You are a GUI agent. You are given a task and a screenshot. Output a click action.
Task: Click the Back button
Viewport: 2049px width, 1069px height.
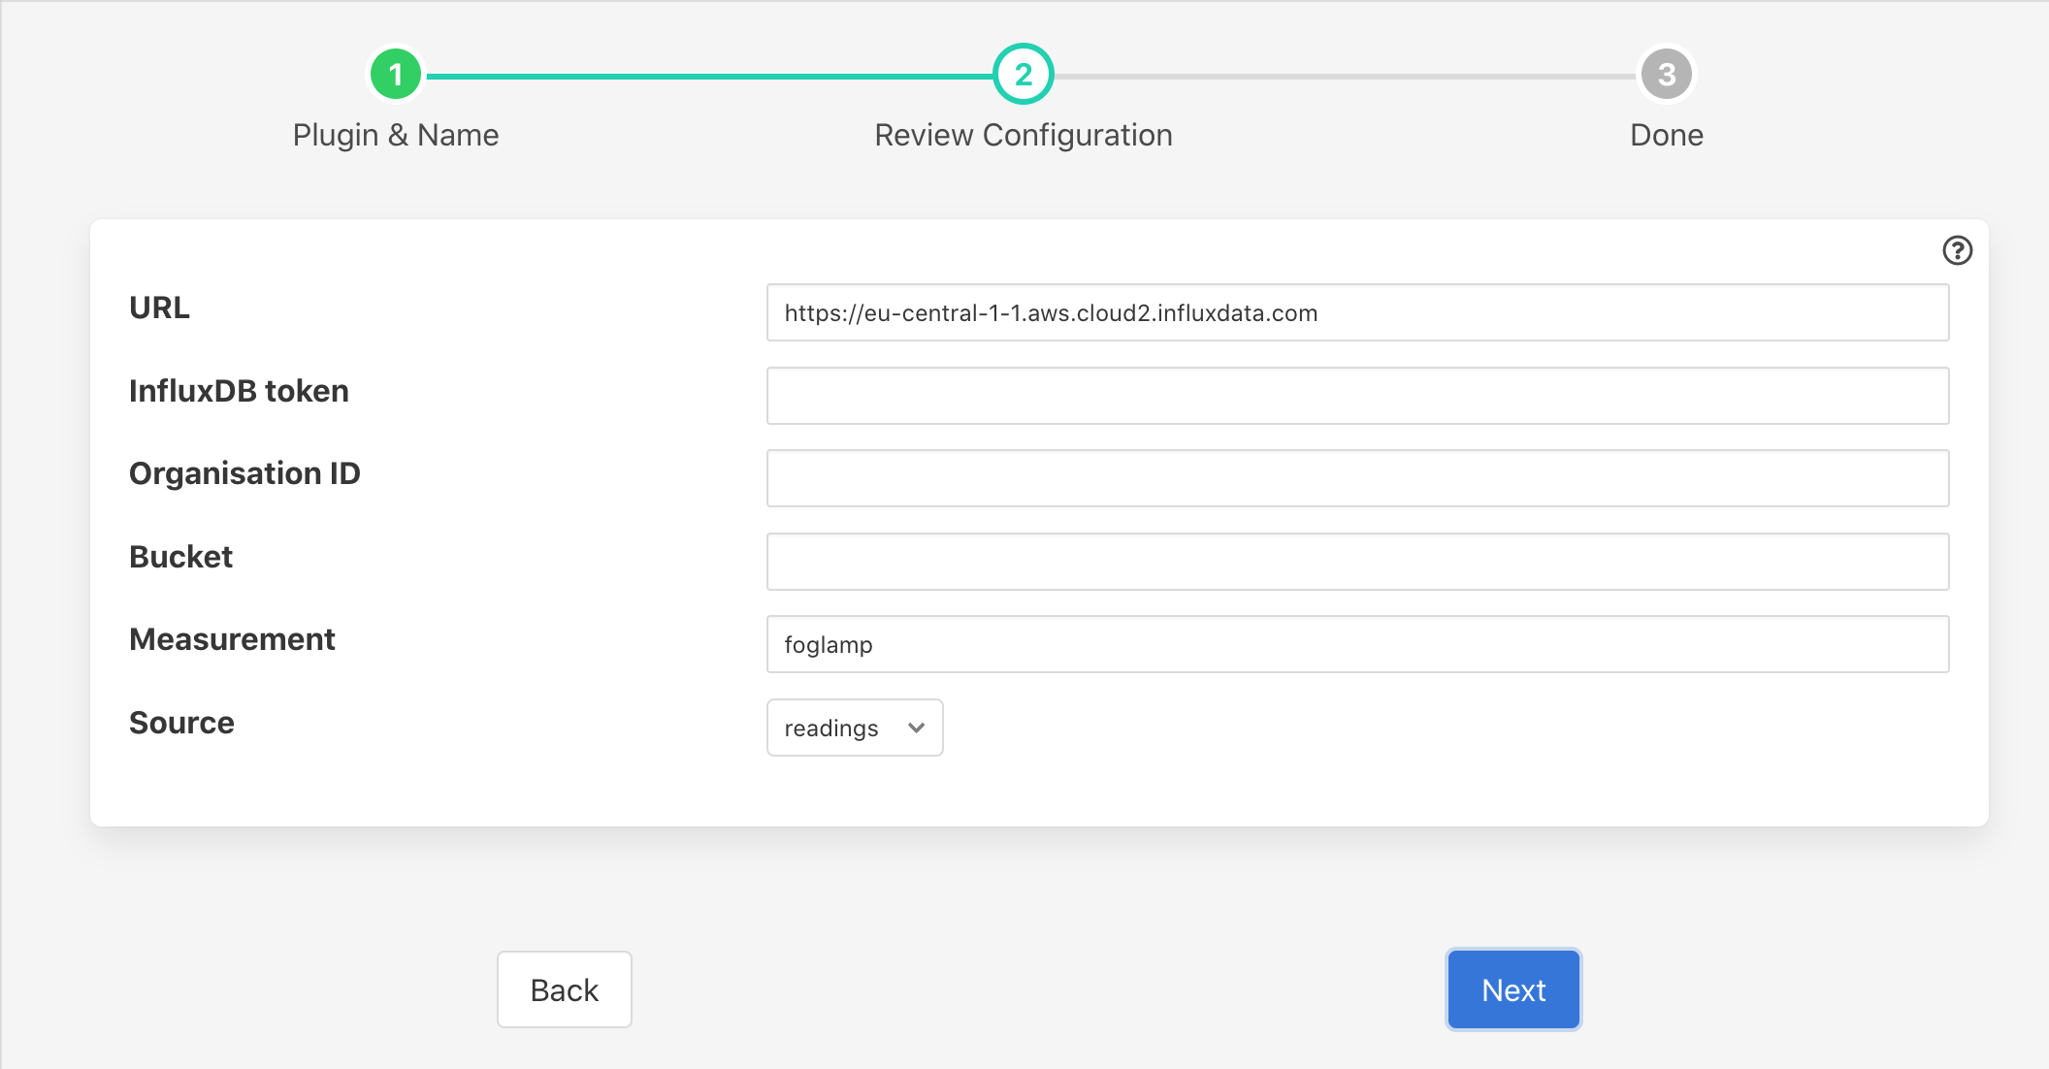[x=564, y=990]
